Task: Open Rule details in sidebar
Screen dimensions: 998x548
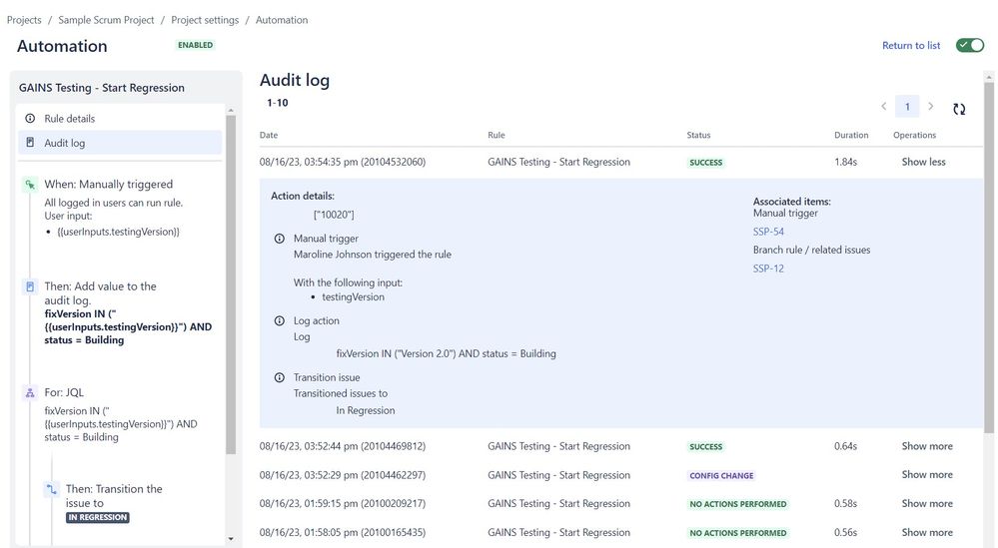Action: 120,118
